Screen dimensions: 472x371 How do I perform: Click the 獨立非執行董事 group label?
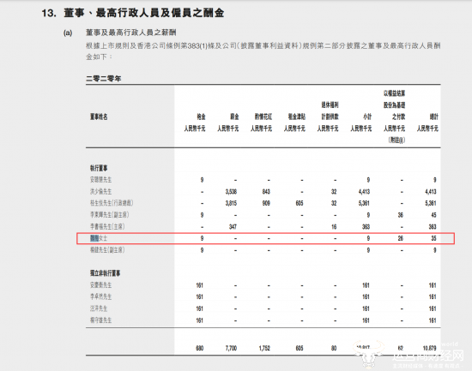105,273
